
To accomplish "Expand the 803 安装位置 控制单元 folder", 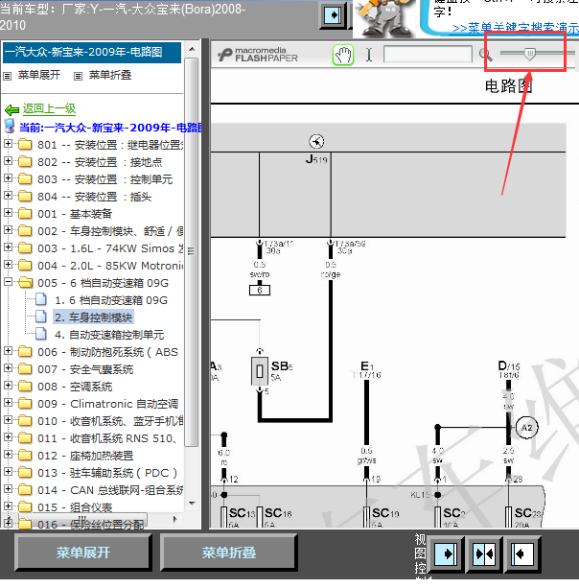I will 8,177.
